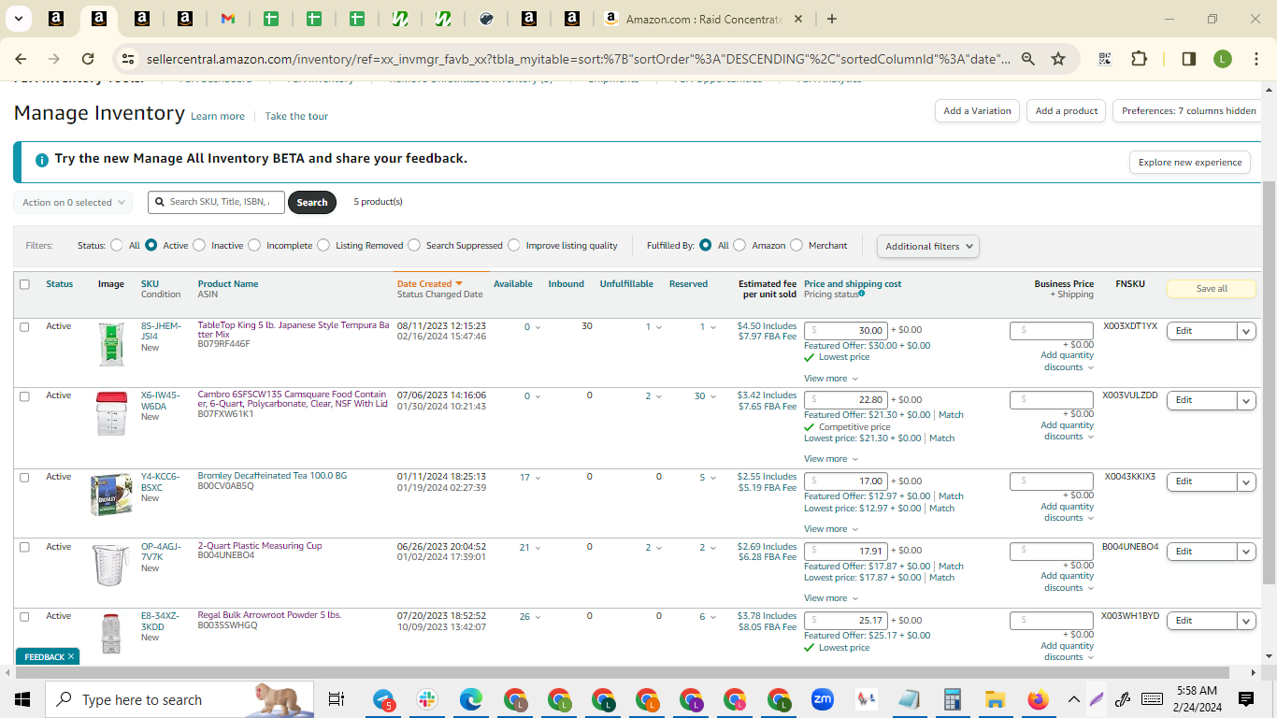Click the info icon in the BETA banner

point(41,160)
